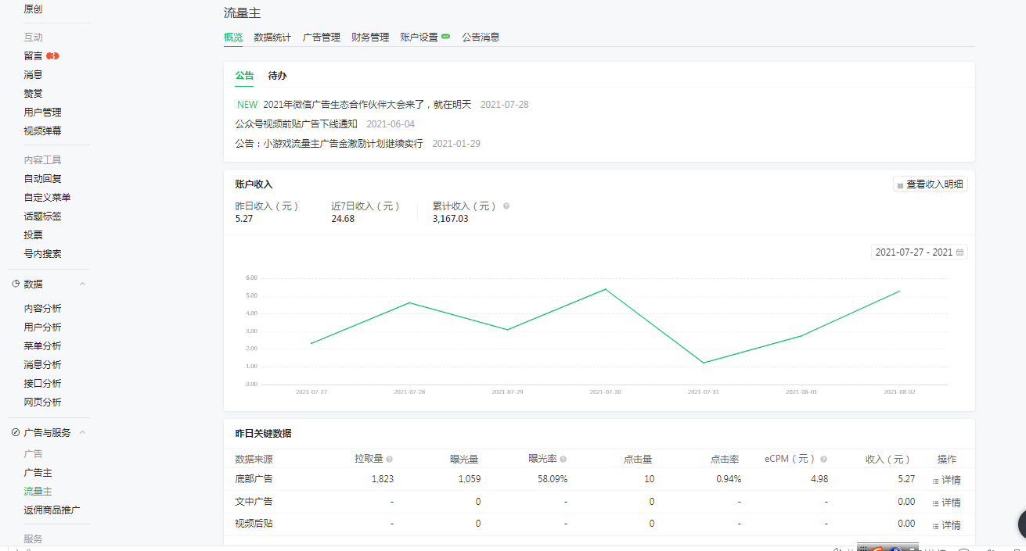1026x551 pixels.
Task: Collapse the 数据 sidebar section
Action: (x=82, y=284)
